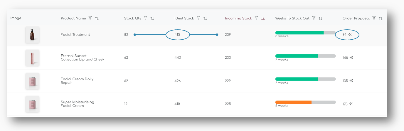Toggle the Incoming Stock descending sort
The height and width of the screenshot is (131, 404).
pos(263,19)
